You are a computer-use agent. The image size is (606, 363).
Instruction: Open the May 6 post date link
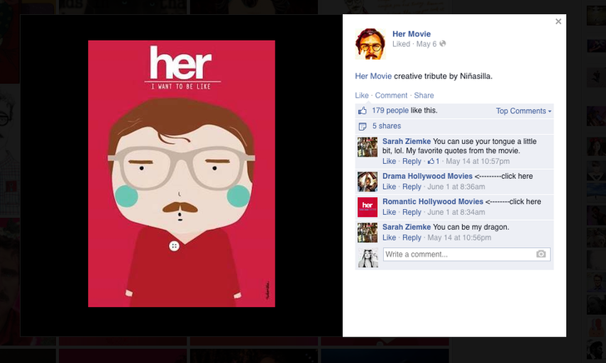(426, 44)
